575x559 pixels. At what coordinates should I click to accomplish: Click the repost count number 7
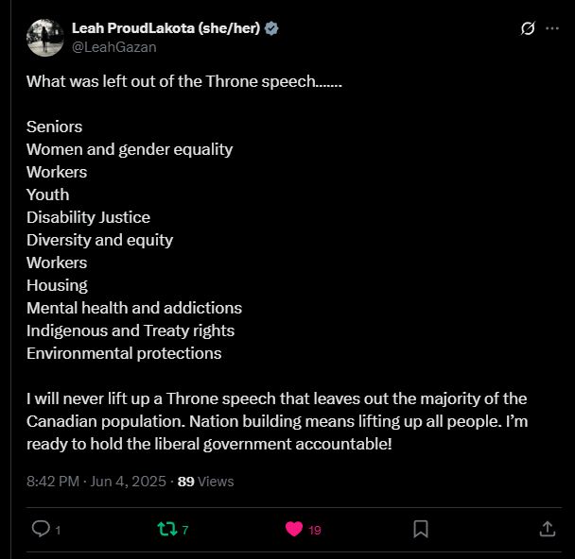[x=185, y=530]
